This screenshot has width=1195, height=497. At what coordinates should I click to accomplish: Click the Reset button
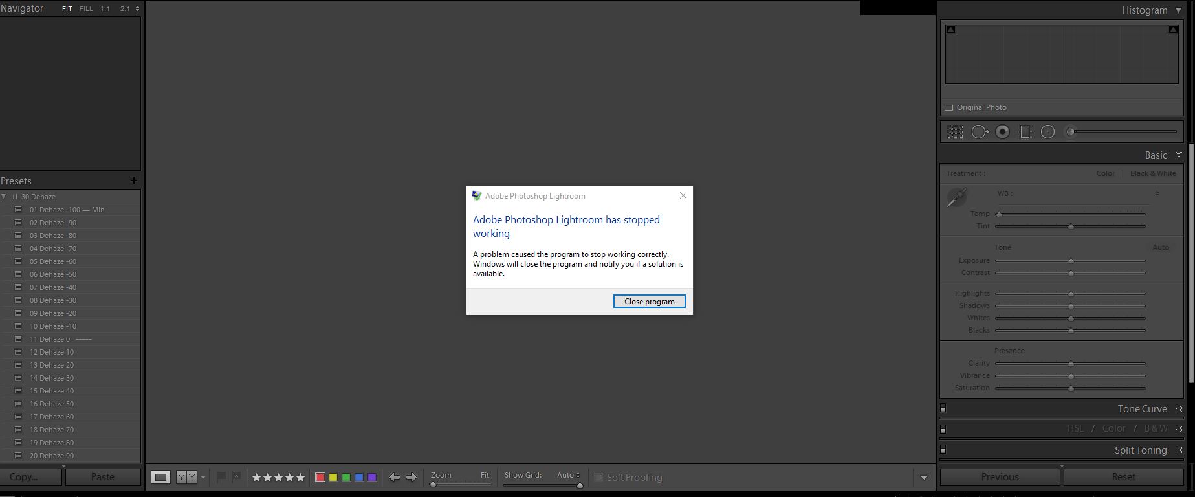click(x=1123, y=477)
